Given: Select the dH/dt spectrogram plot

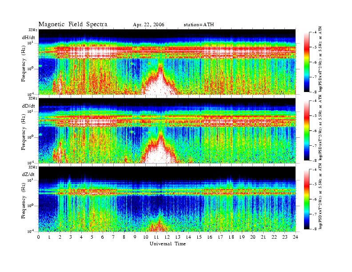Looking at the screenshot, I should [167, 62].
